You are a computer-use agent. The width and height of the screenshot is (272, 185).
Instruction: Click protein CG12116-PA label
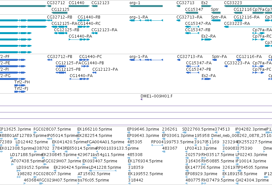point(249,57)
